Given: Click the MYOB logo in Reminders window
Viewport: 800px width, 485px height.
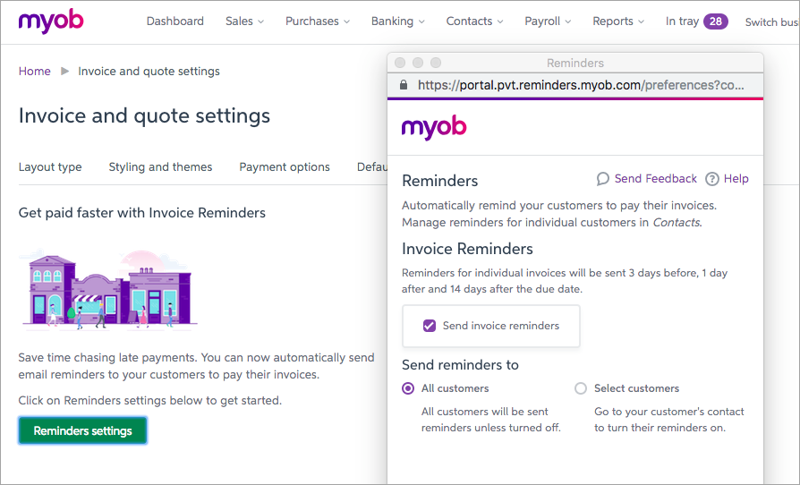Looking at the screenshot, I should click(x=434, y=127).
